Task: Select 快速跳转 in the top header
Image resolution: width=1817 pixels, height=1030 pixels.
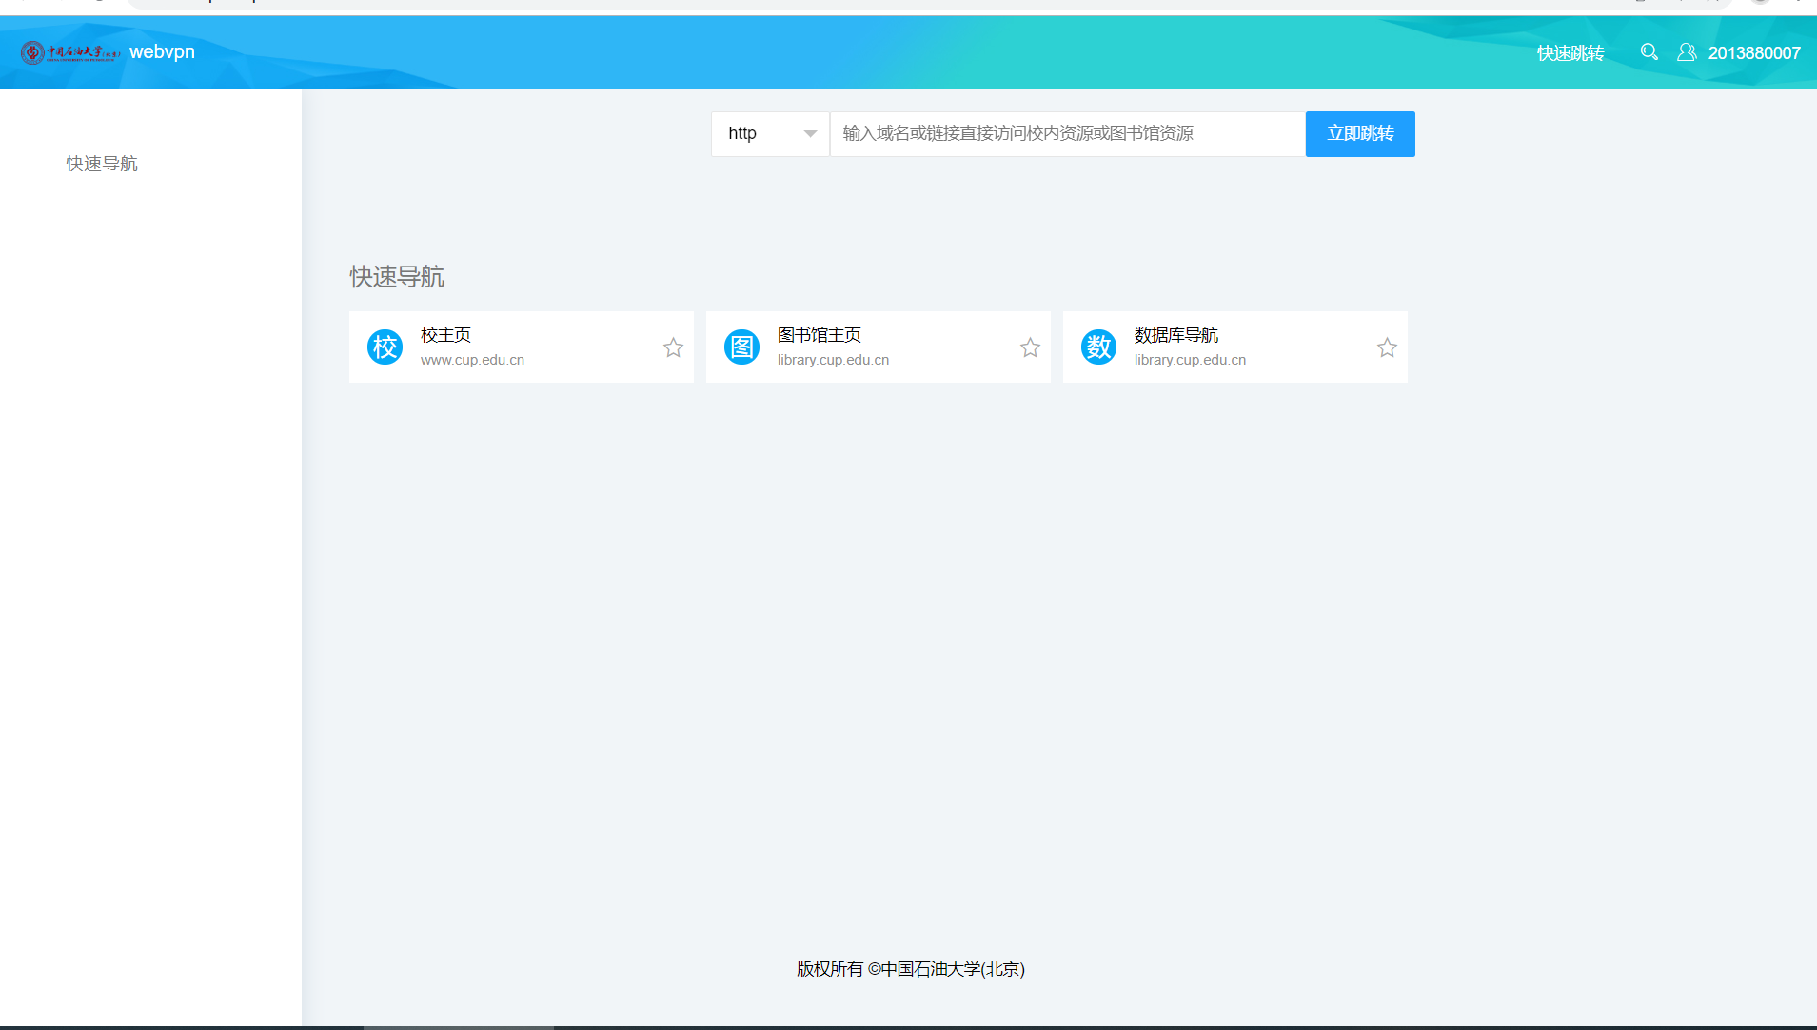Action: point(1570,53)
